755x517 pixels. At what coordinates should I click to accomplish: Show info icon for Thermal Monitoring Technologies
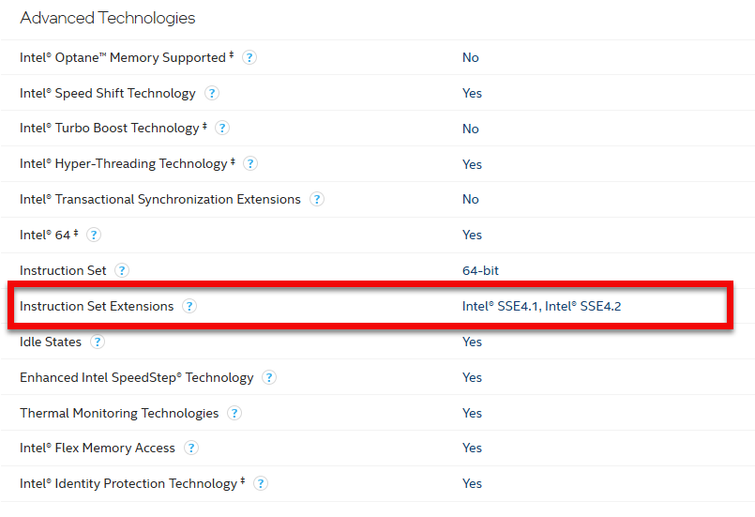(x=234, y=413)
